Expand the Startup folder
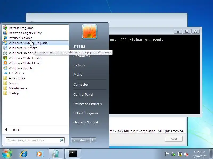The height and width of the screenshot is (159, 213). click(x=36, y=93)
